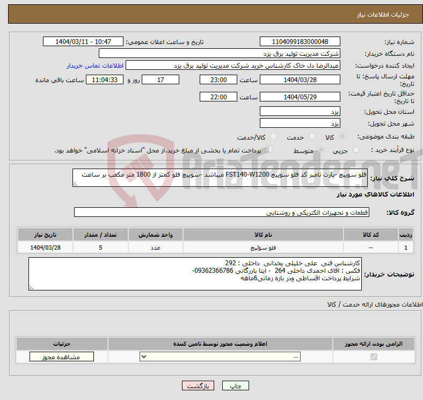Click the مشاهده مجوز button
This screenshot has width=423, height=400.
point(62,357)
